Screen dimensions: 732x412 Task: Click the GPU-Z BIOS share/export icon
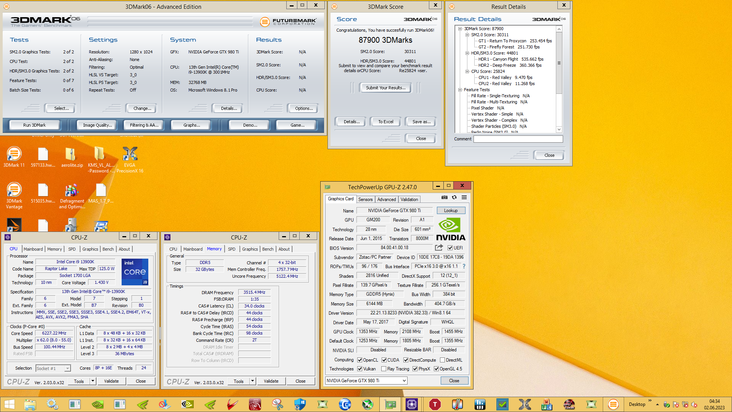(x=439, y=248)
